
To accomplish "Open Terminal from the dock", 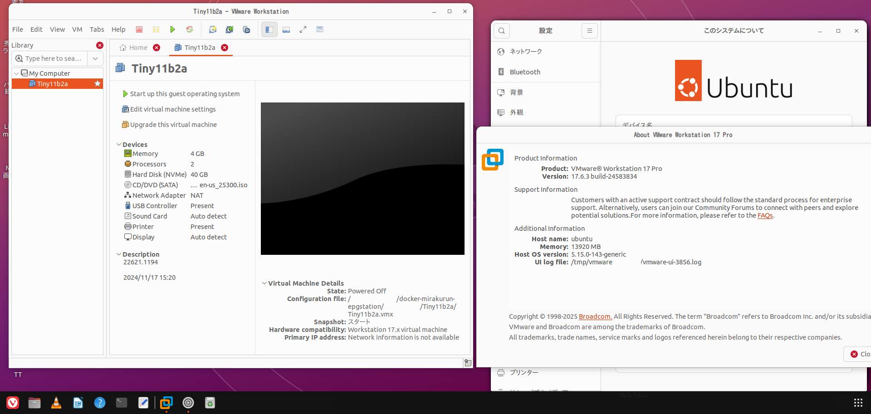I will pyautogui.click(x=122, y=403).
